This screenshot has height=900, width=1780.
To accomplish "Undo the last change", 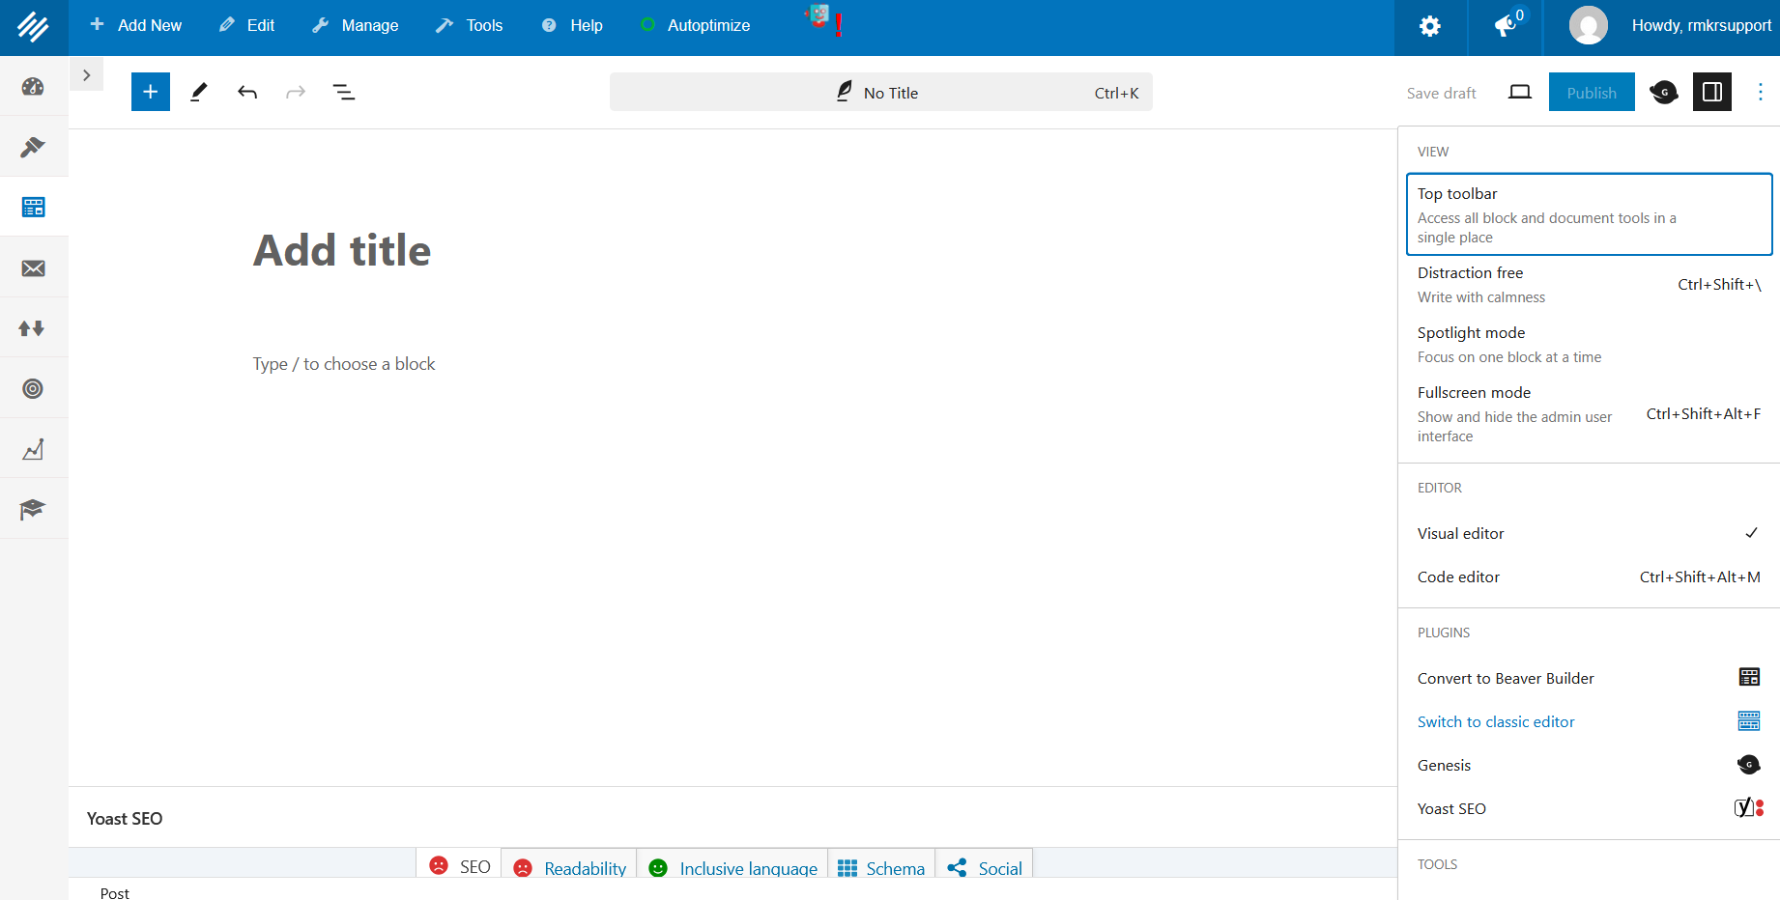I will (247, 92).
